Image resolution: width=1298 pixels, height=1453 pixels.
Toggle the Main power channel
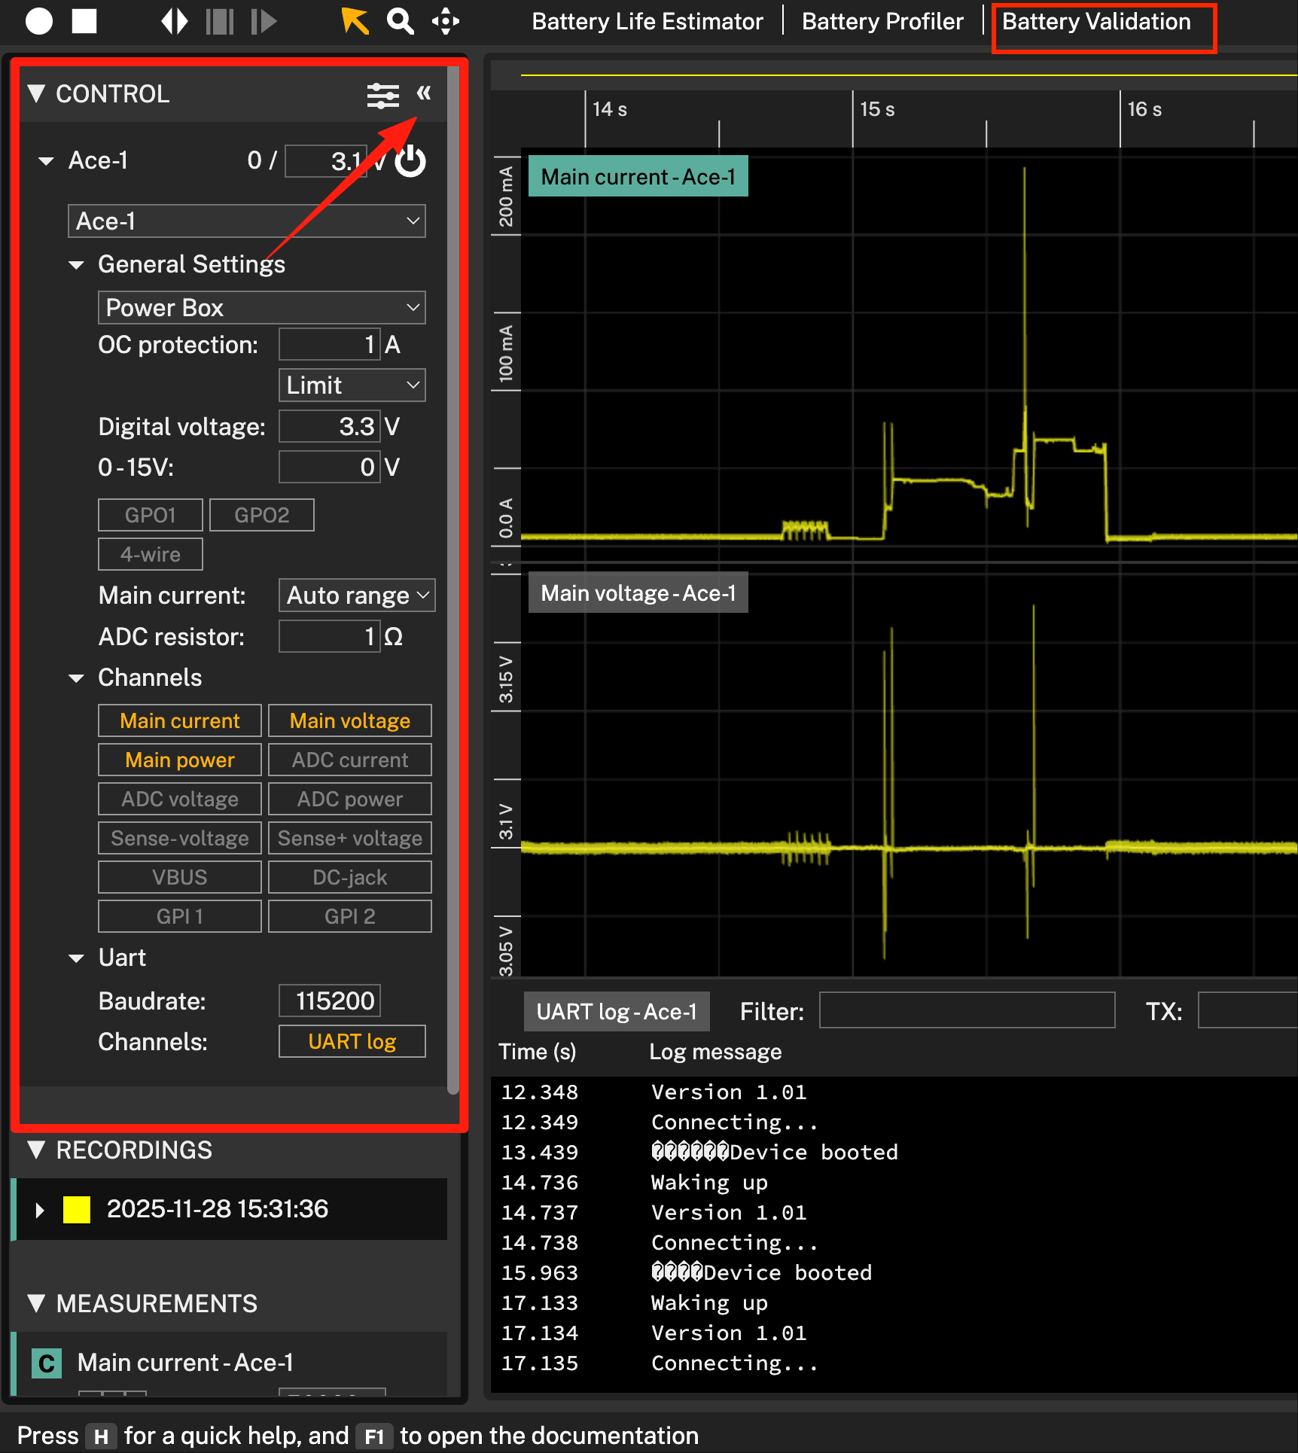[180, 760]
